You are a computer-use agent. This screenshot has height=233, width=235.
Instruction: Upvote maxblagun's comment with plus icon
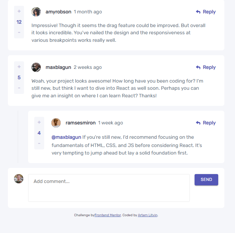tap(19, 67)
